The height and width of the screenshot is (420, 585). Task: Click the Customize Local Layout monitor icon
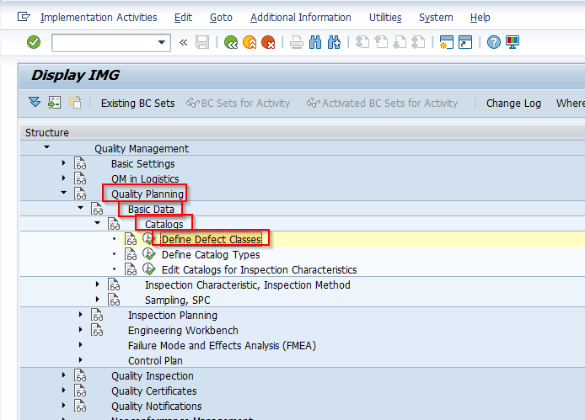(513, 42)
